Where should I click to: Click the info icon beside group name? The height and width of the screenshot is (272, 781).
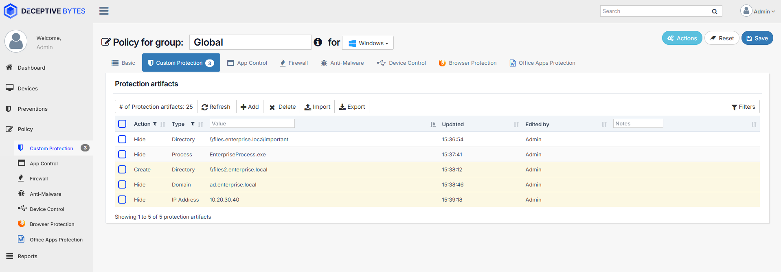tap(318, 42)
